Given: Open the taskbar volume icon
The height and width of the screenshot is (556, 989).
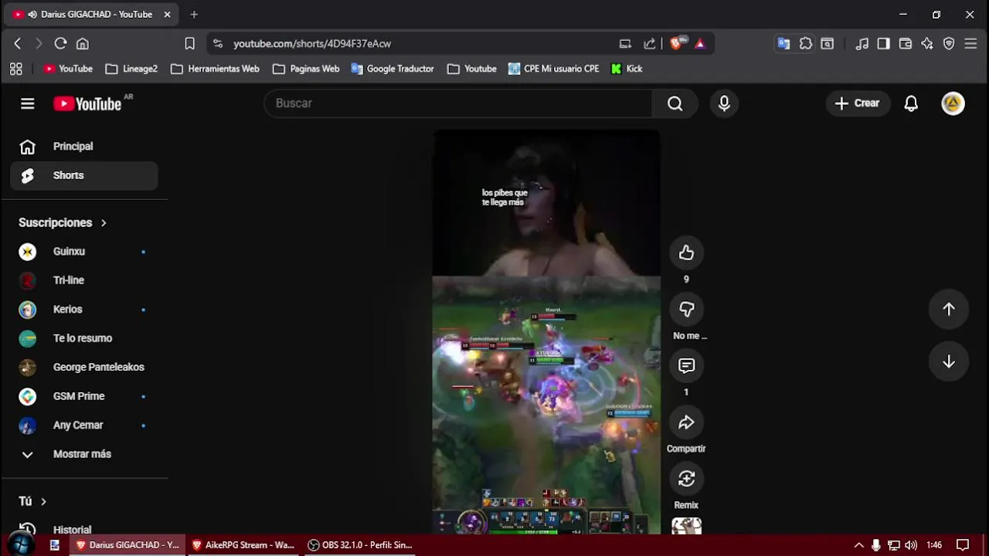Looking at the screenshot, I should 911,545.
